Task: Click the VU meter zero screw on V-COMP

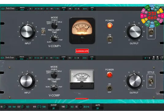Action: [x=82, y=86]
